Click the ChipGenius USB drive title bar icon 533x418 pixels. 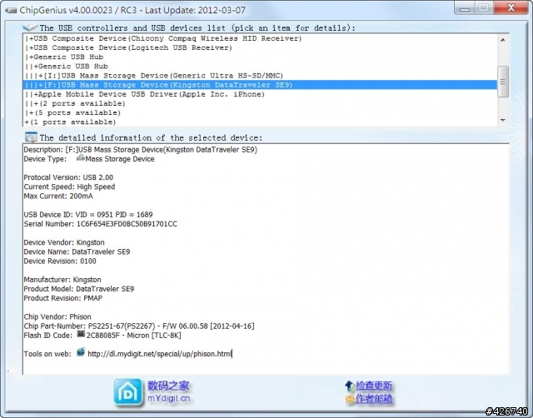(x=11, y=11)
